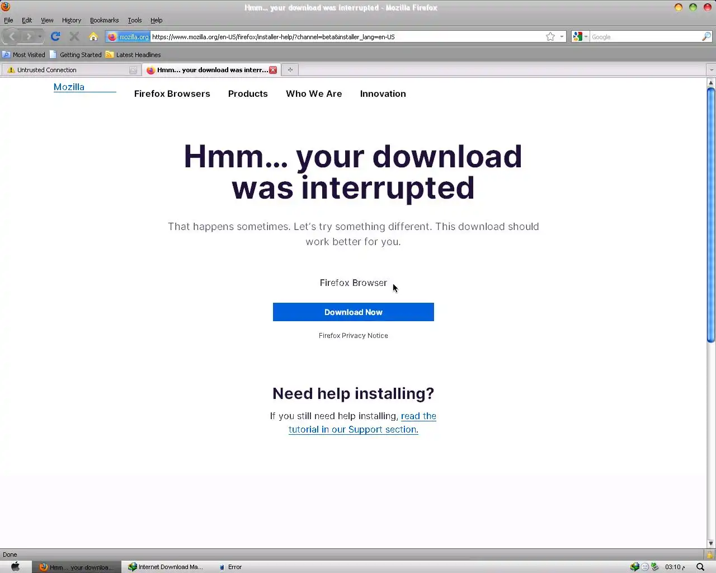Click the 03:10 taskbar clock
The width and height of the screenshot is (716, 573).
coord(675,567)
